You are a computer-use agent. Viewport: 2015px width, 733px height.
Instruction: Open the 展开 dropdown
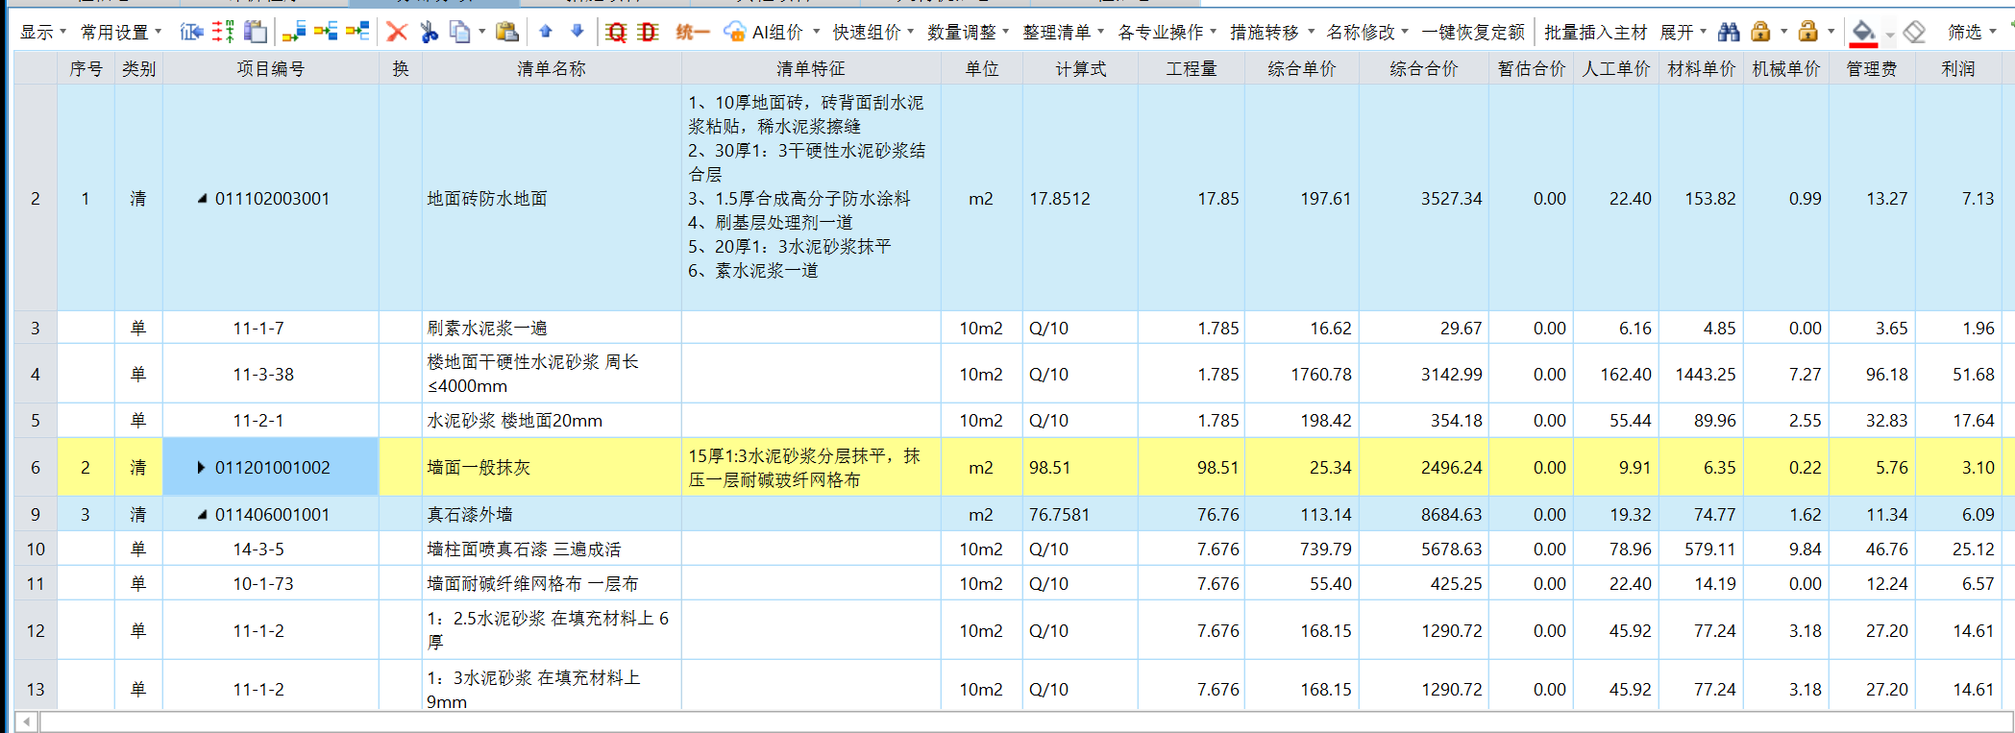coord(1683,33)
